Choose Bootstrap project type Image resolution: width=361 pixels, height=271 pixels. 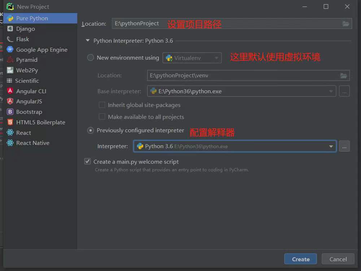tap(40, 112)
